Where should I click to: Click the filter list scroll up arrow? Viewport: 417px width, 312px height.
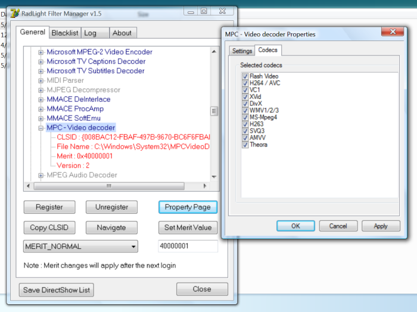coord(214,51)
